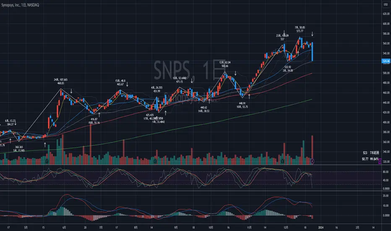Viewport: 391px width, 231px height.
Task: Click the 7本経過 status text
Action: [374, 153]
